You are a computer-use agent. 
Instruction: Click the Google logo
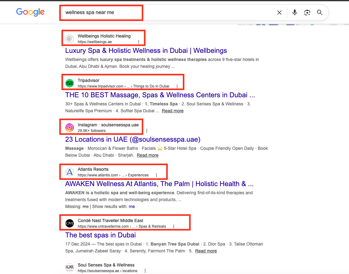click(30, 12)
